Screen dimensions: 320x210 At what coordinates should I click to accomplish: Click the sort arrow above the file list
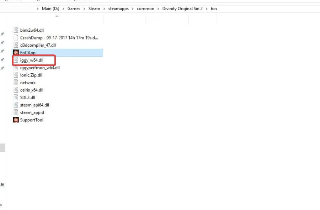click(x=57, y=16)
